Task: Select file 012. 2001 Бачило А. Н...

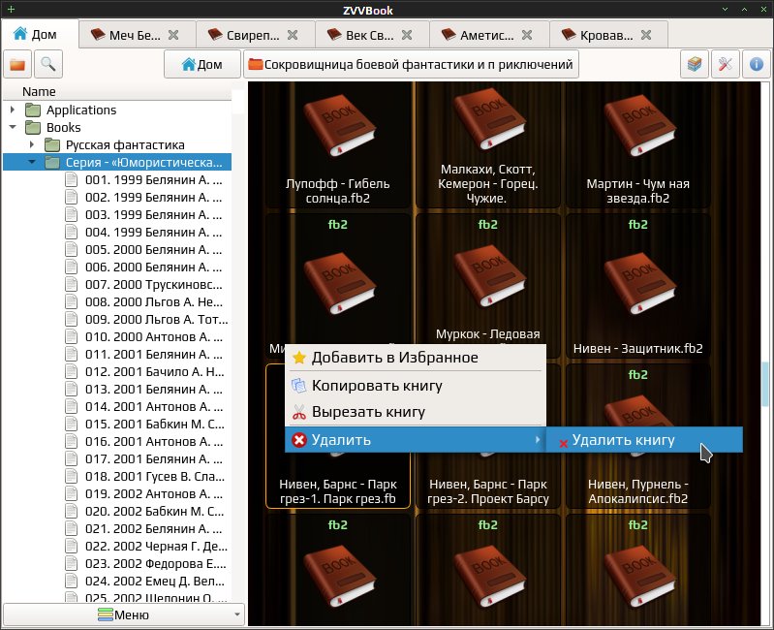Action: [153, 372]
